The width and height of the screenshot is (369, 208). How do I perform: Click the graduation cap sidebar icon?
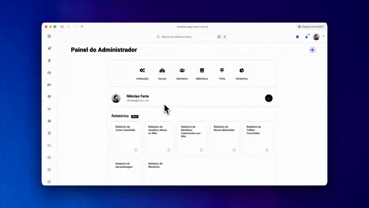click(49, 84)
